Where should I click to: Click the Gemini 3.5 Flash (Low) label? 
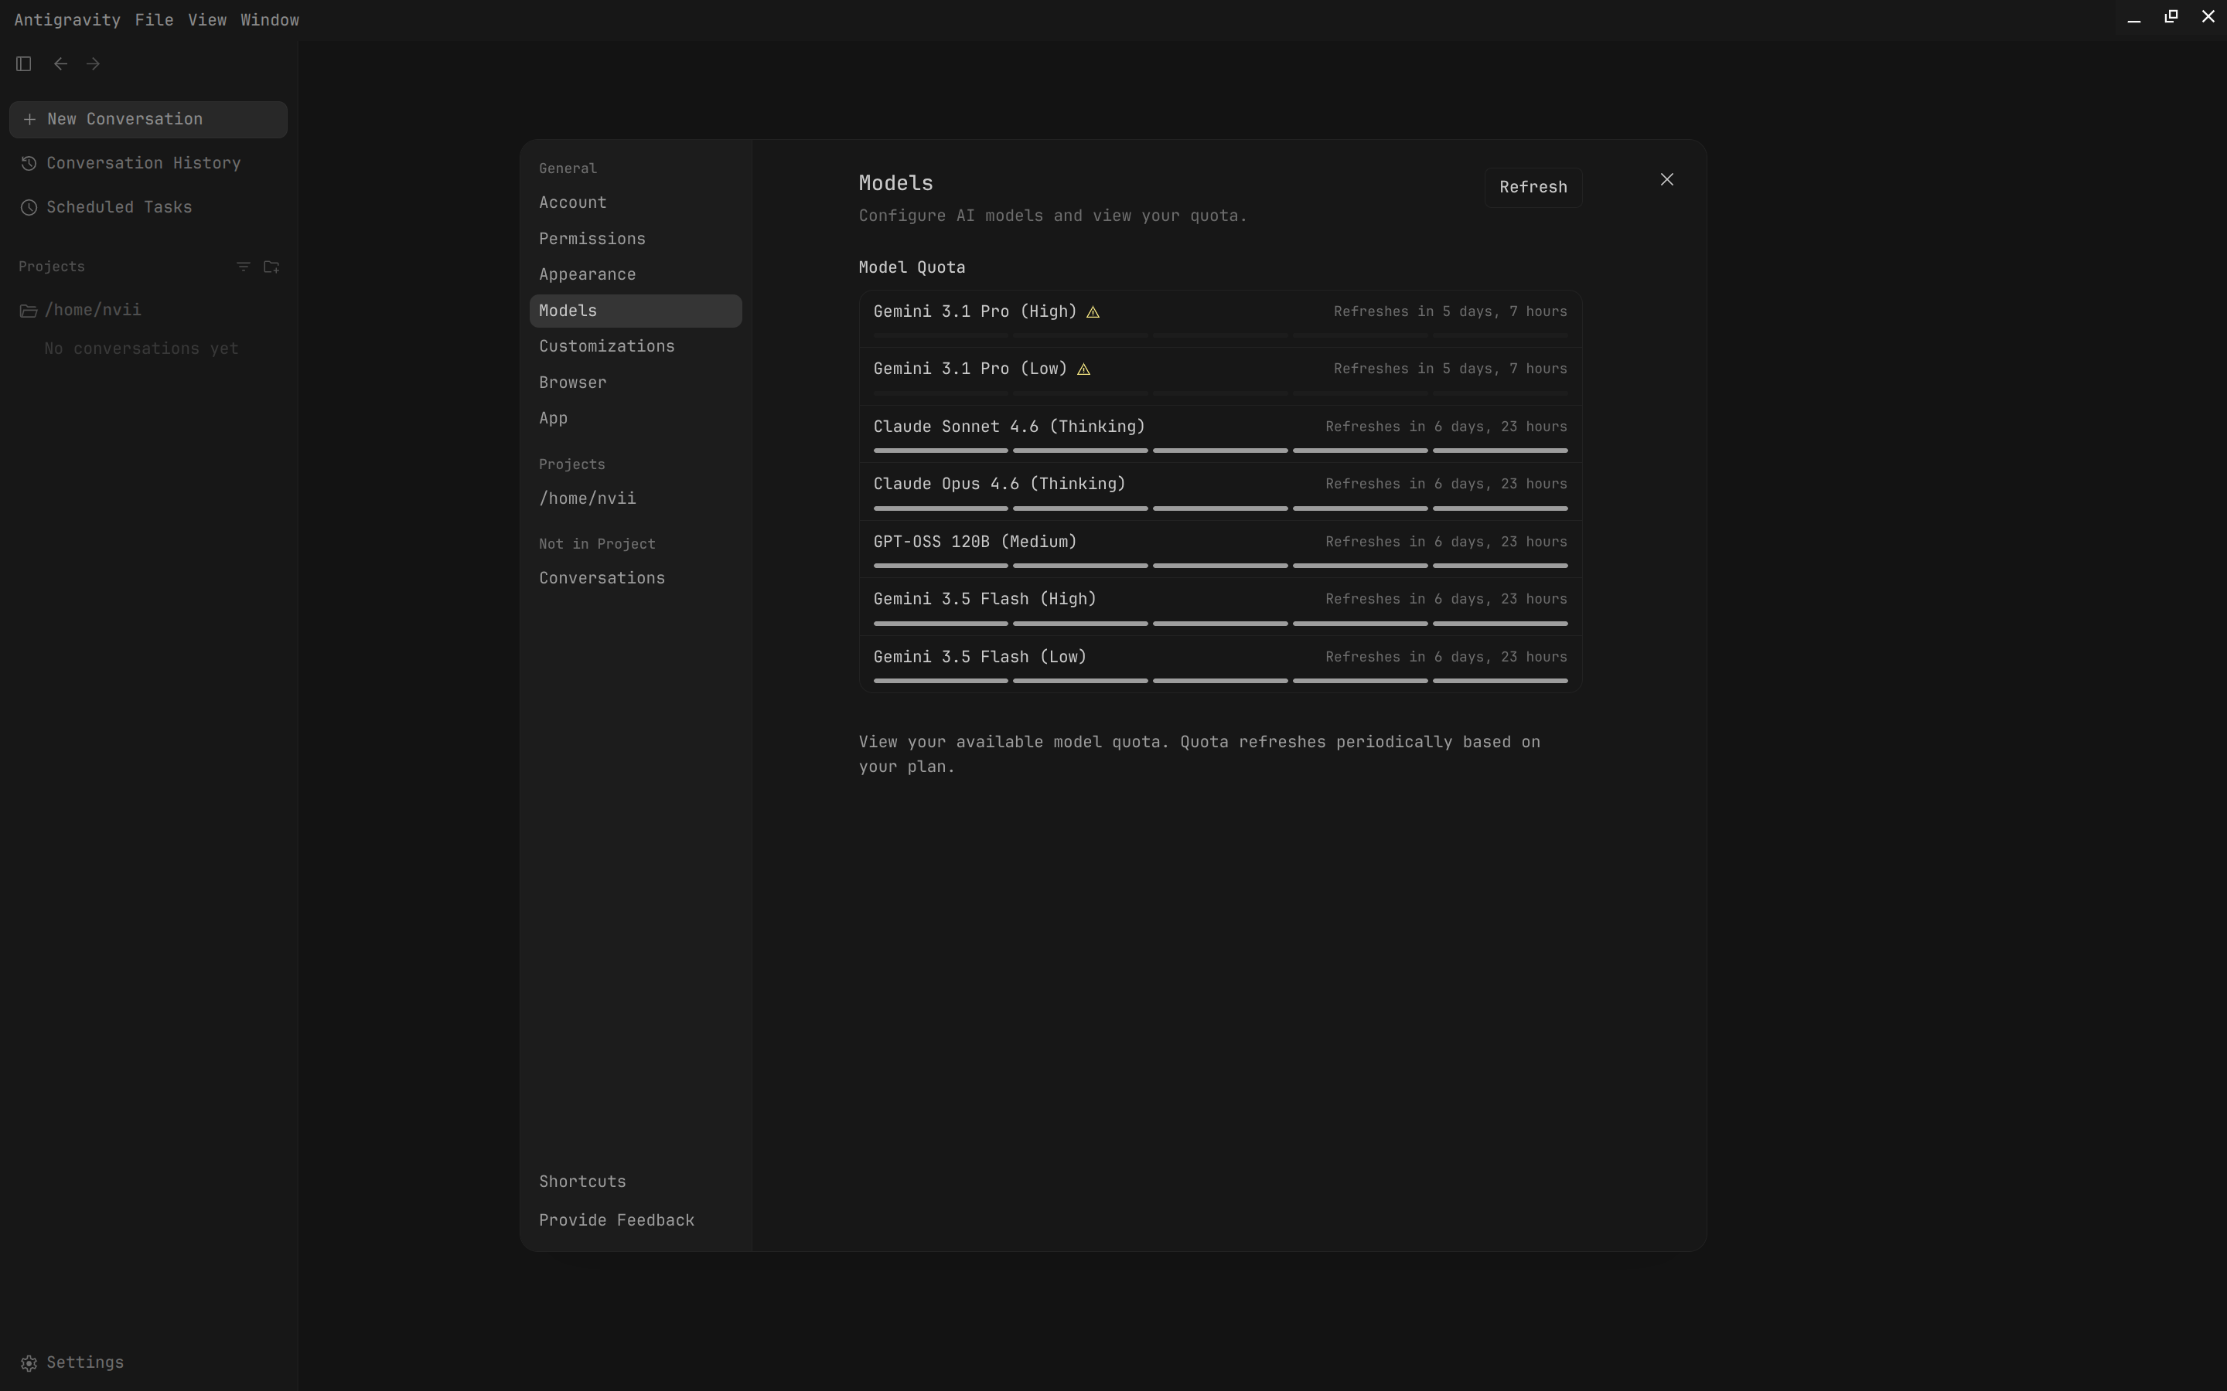[980, 657]
